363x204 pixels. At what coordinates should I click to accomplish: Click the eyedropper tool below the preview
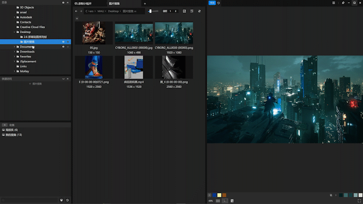[x=225, y=201]
